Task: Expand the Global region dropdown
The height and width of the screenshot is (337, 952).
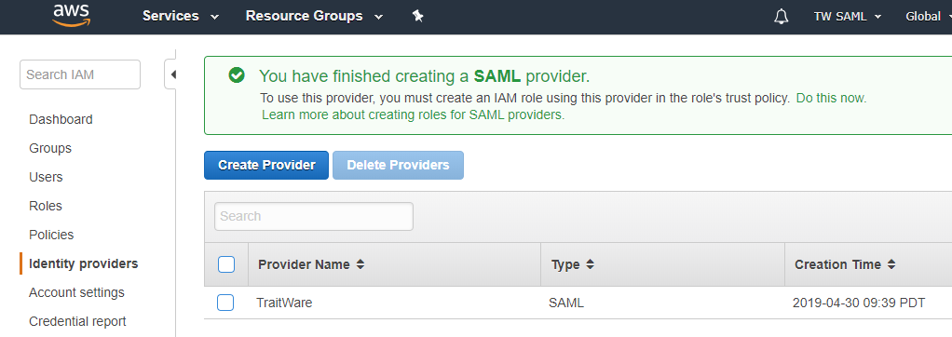Action: coord(929,17)
